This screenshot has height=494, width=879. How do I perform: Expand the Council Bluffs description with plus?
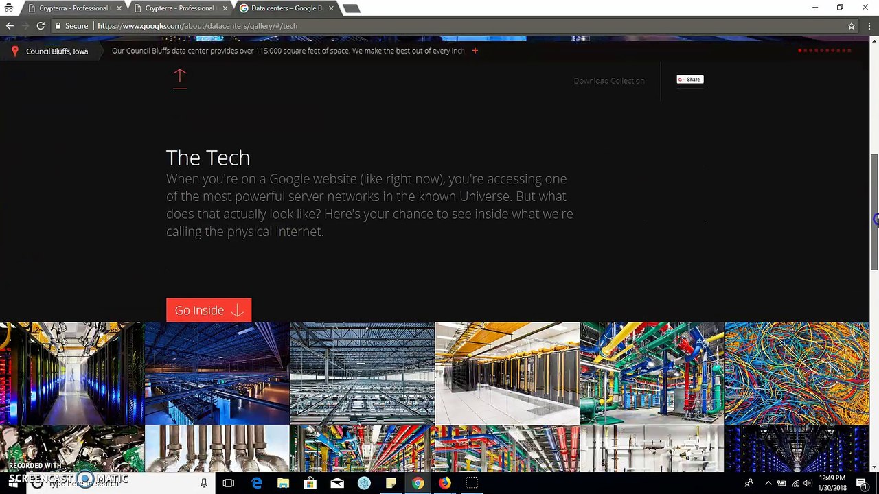tap(475, 51)
